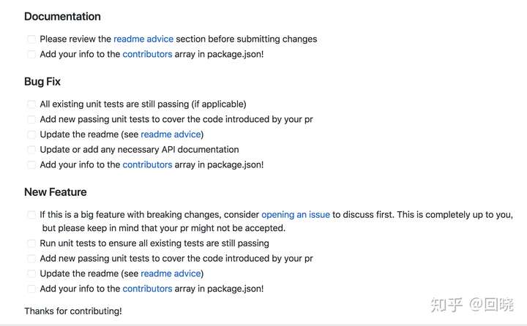Click the 'contributors' link in the New Feature section
Screen dimensions: 527x326
tap(147, 289)
